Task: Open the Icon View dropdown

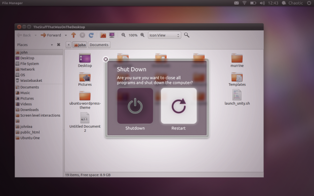Action: coord(165,35)
